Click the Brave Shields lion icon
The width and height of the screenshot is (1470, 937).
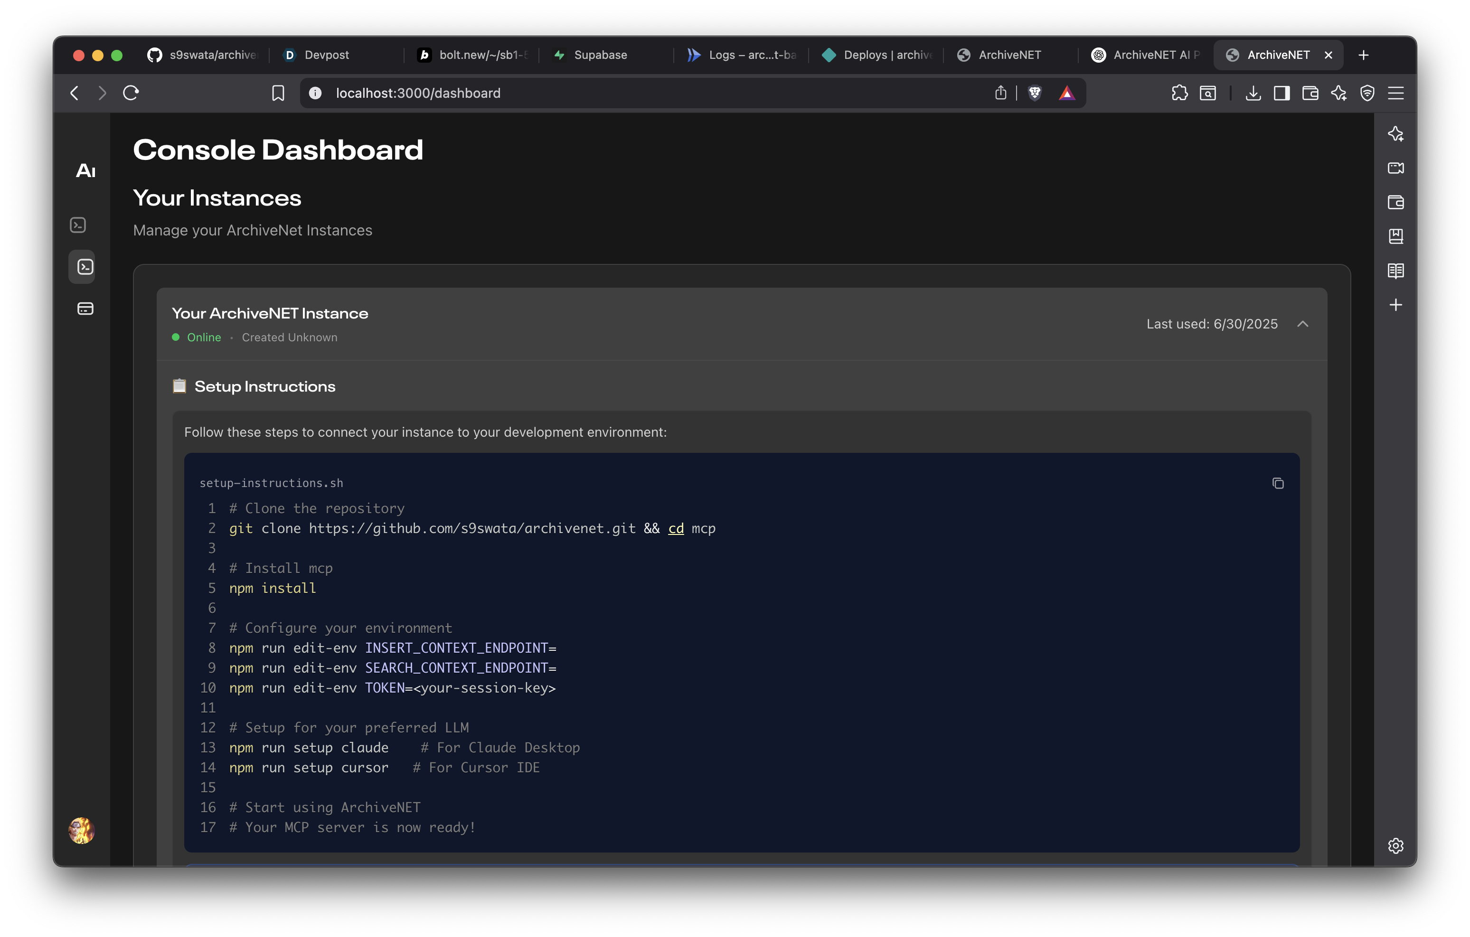(x=1035, y=93)
